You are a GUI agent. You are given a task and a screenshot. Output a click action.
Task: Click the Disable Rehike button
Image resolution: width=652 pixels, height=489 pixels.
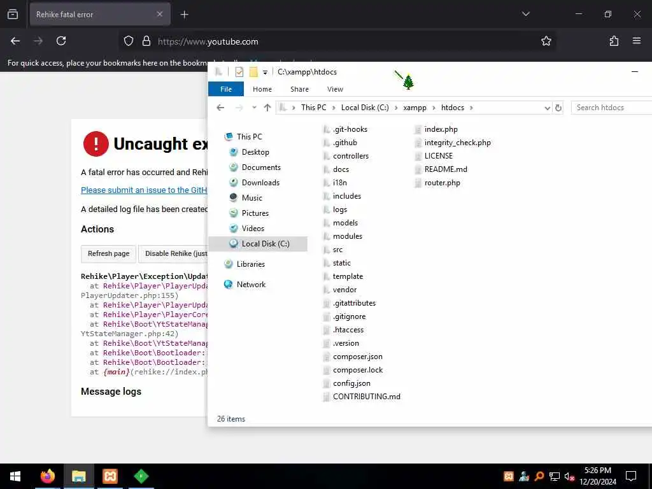pos(173,253)
